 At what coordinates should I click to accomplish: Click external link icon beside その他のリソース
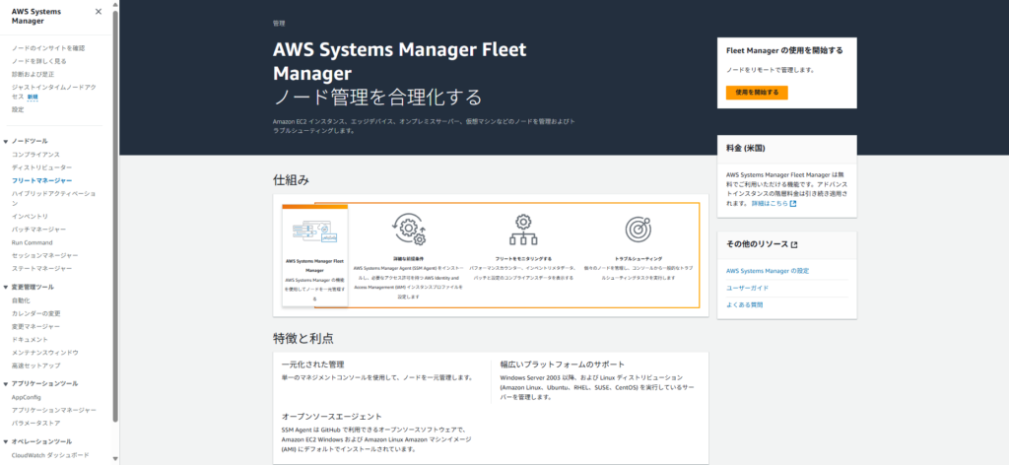(794, 244)
